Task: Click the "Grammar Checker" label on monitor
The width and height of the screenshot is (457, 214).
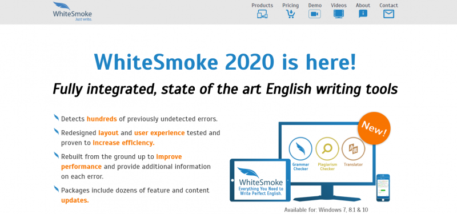Action: point(300,167)
